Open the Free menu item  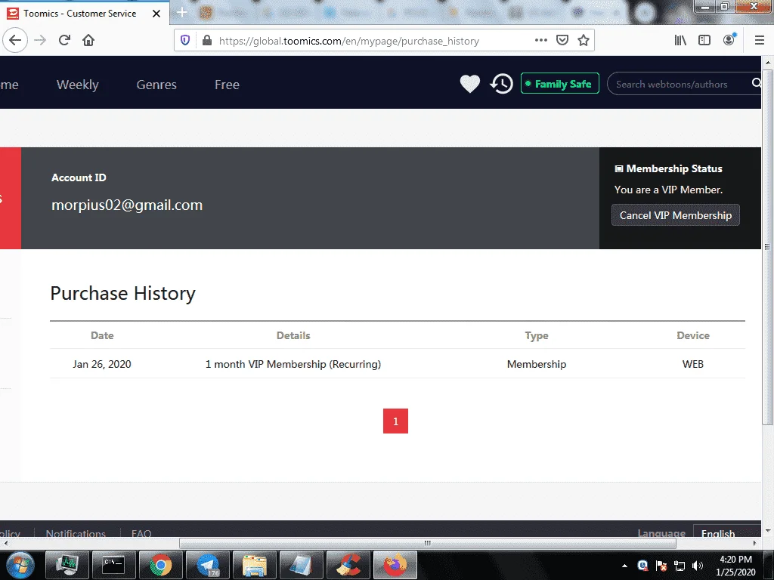[227, 85]
